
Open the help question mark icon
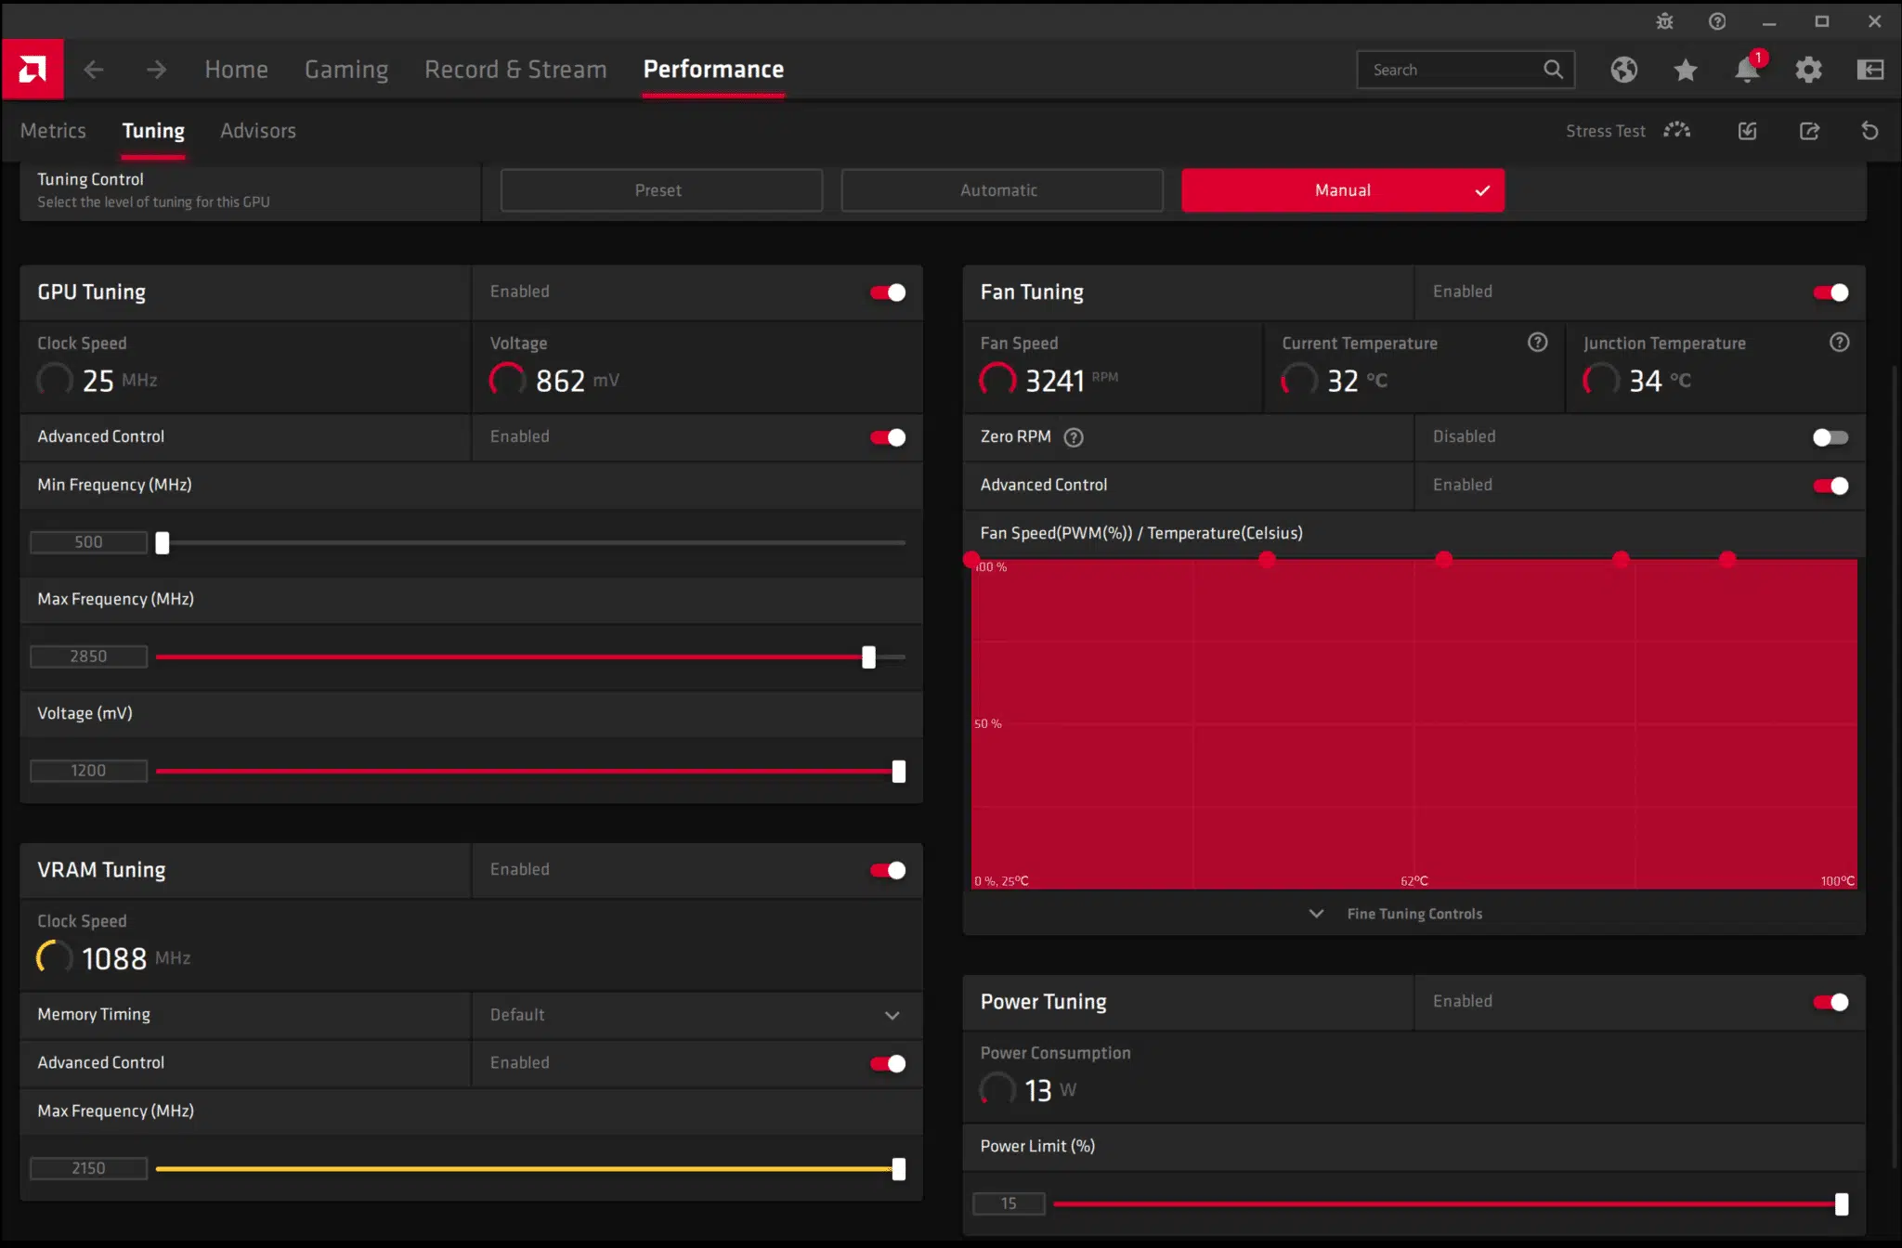coord(1717,21)
